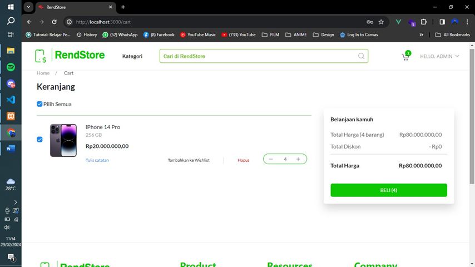Open the Extensions puzzle icon
Image resolution: width=475 pixels, height=267 pixels.
pyautogui.click(x=424, y=22)
